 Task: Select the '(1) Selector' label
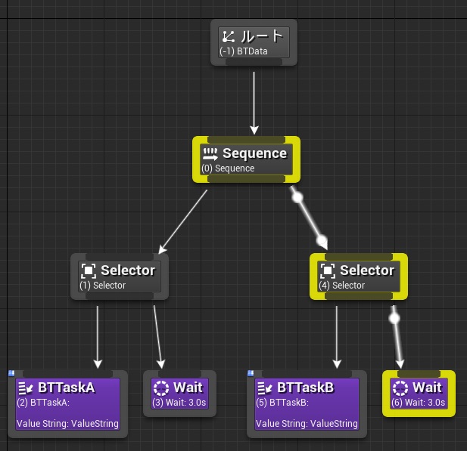(102, 286)
